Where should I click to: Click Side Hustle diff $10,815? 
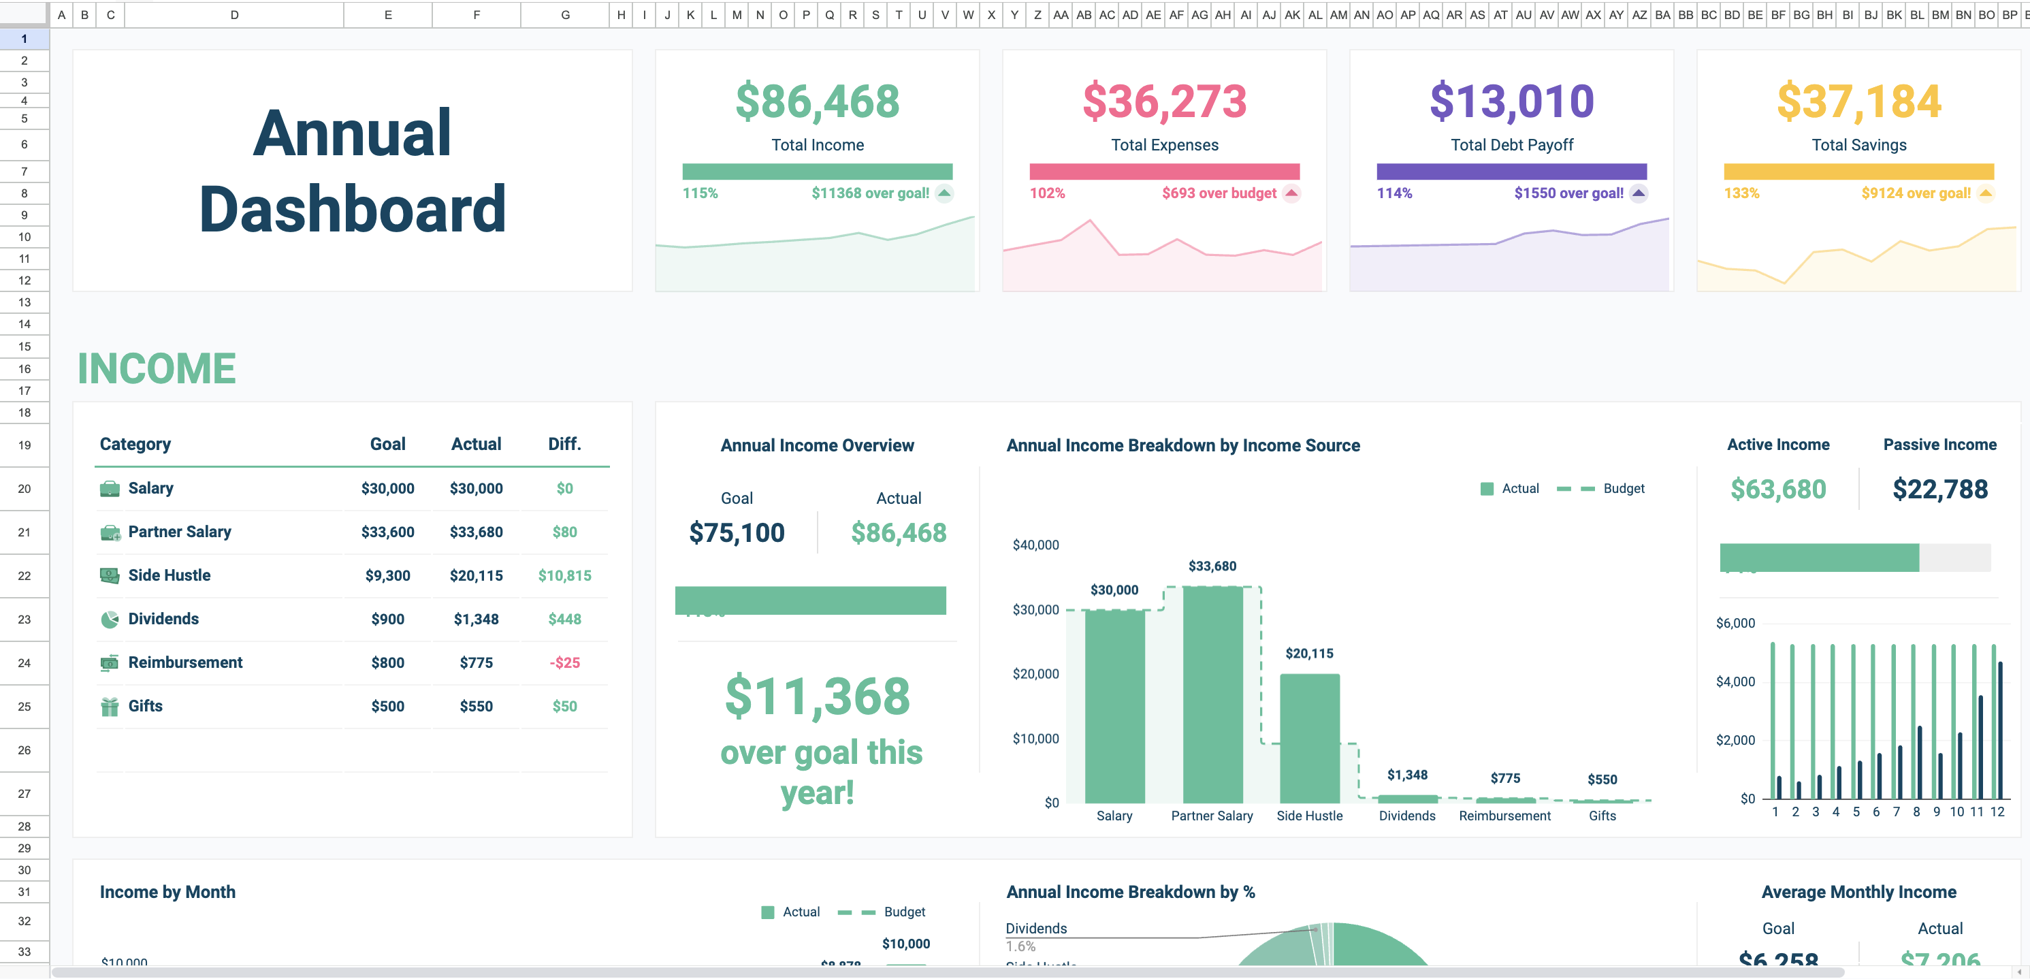[564, 576]
